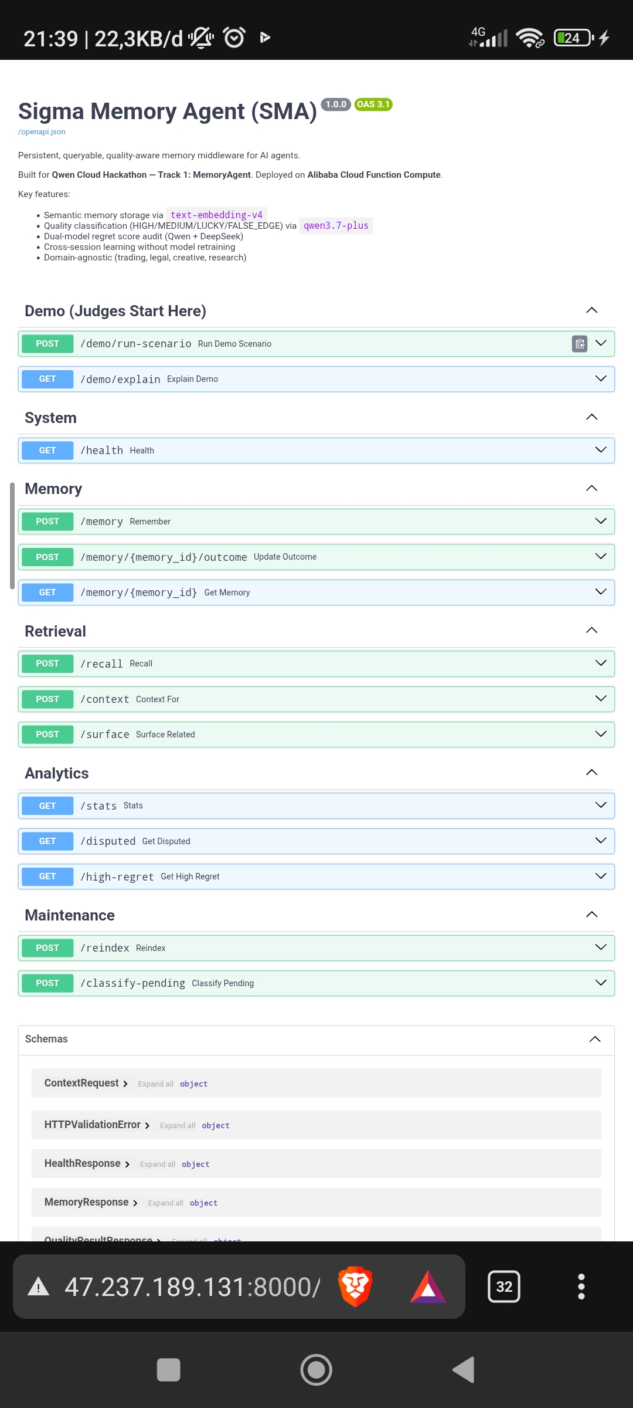
Task: Click the /surface path text
Action: (104, 735)
